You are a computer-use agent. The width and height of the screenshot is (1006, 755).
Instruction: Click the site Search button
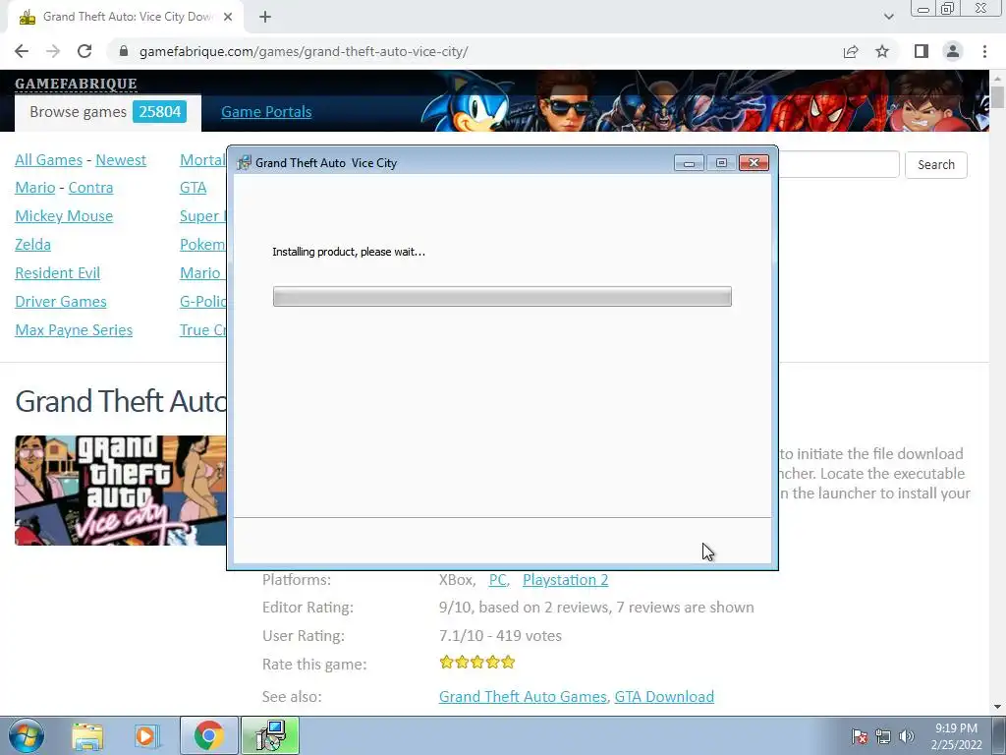936,164
